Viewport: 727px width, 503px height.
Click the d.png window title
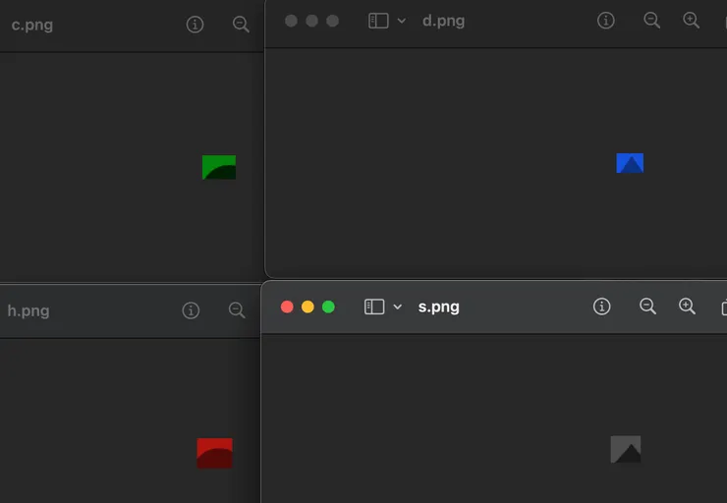[443, 21]
